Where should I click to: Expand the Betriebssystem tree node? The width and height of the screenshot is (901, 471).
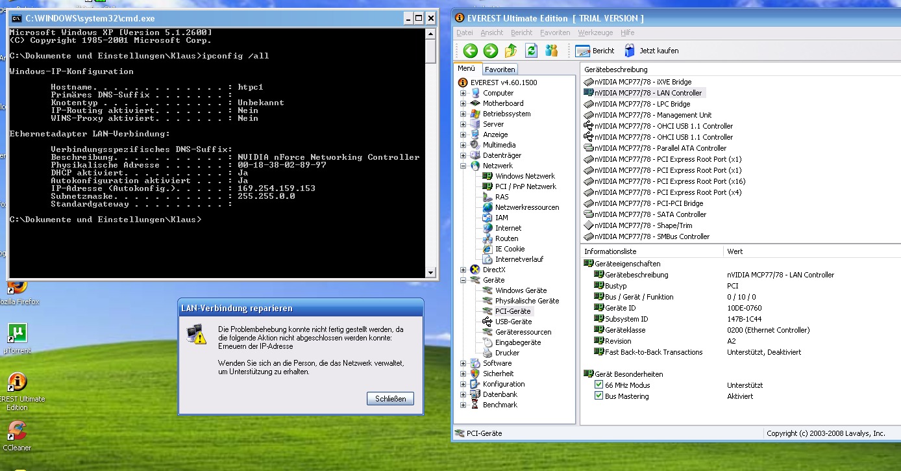tap(463, 114)
